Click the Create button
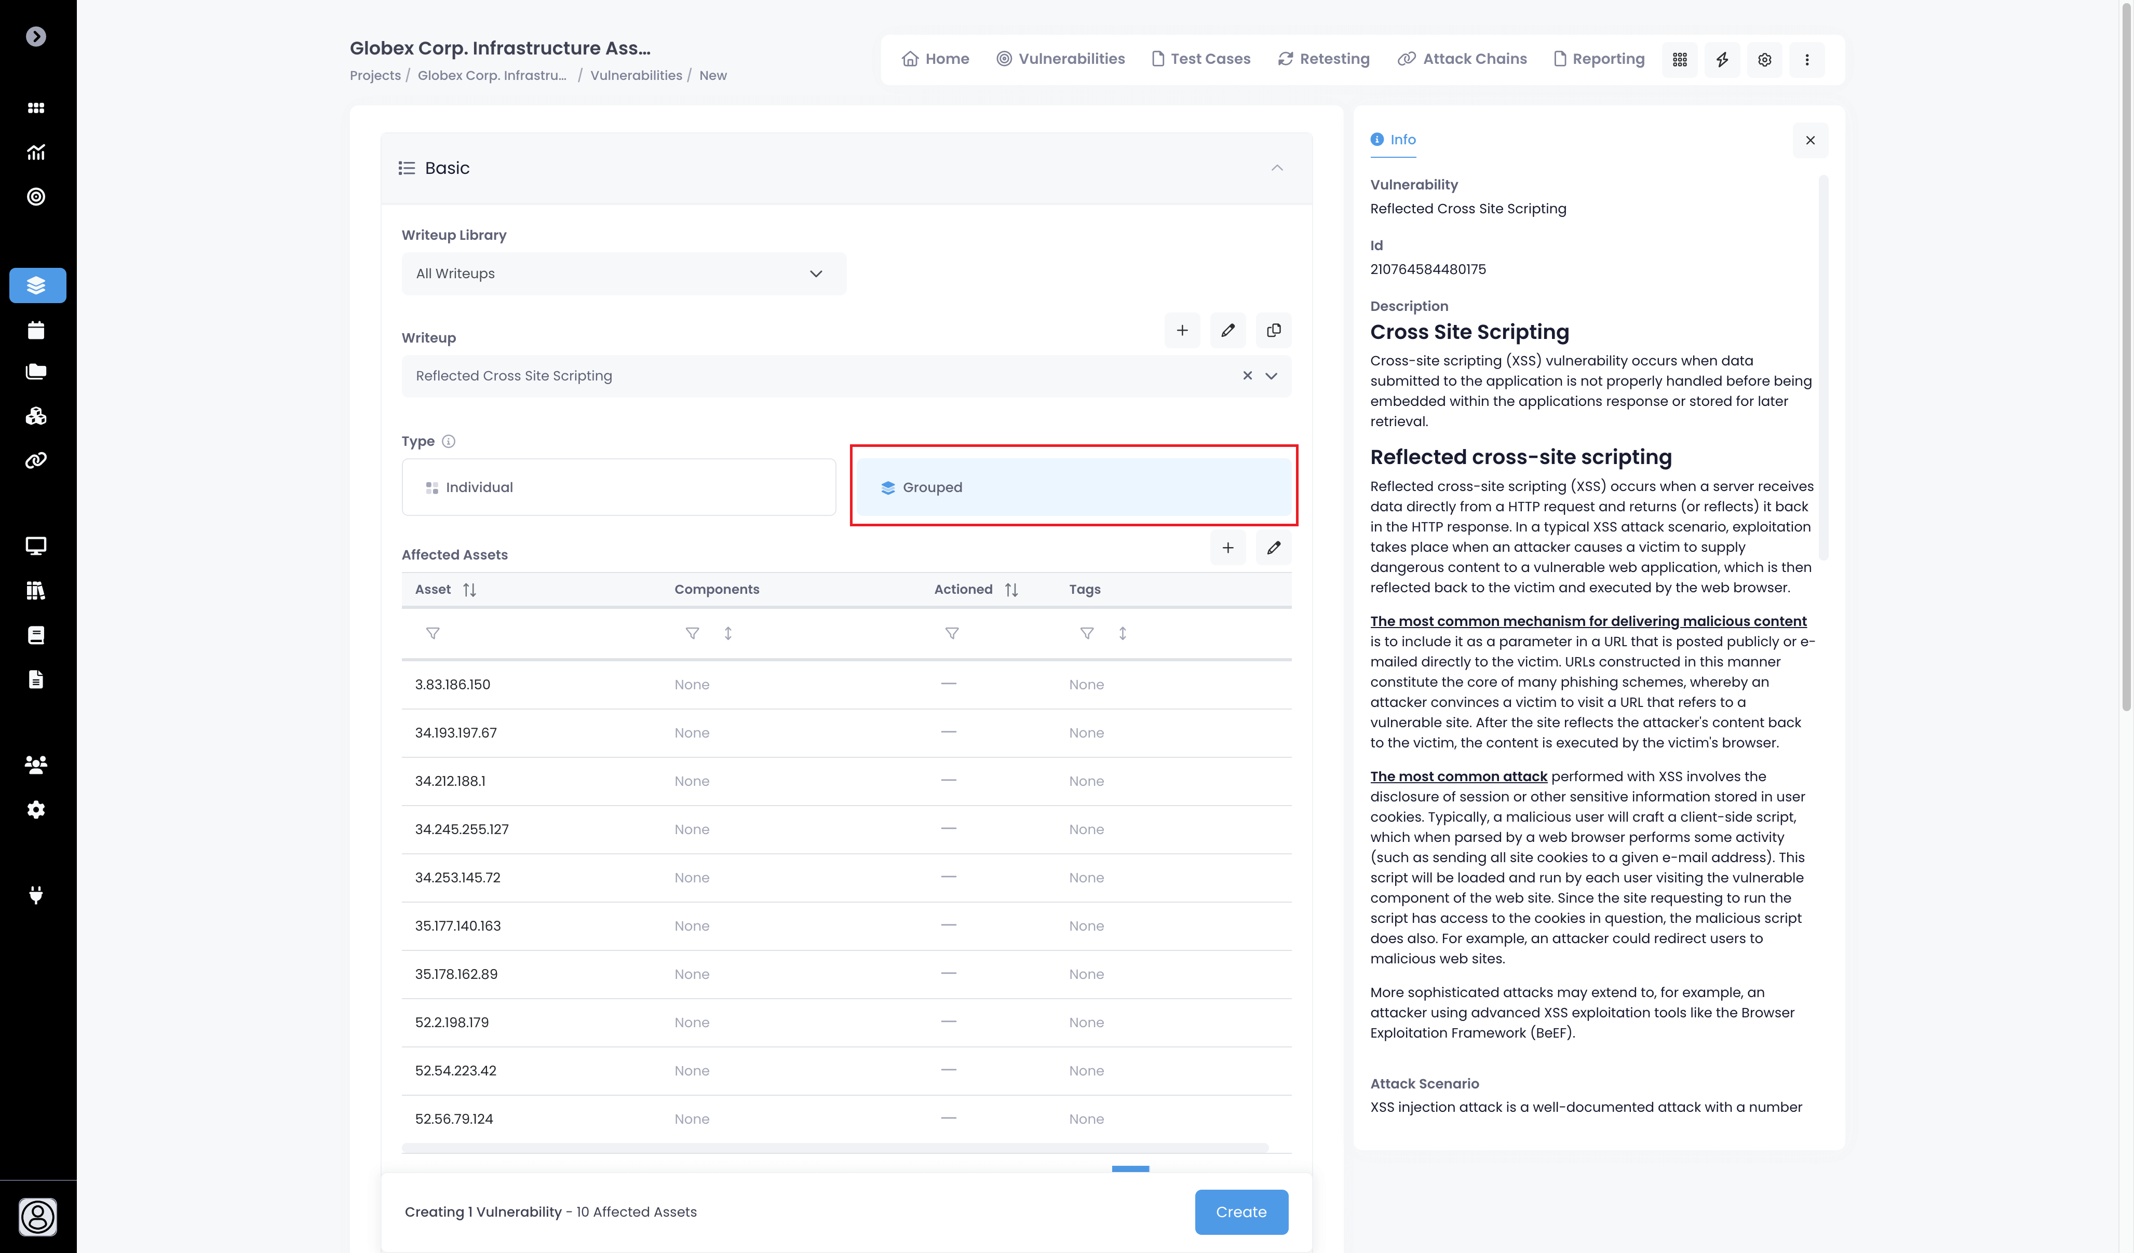The width and height of the screenshot is (2134, 1253). [x=1240, y=1211]
